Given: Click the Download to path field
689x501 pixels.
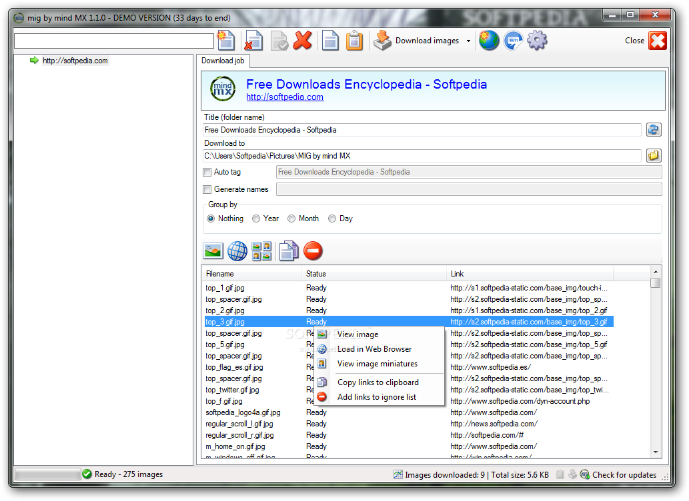Looking at the screenshot, I should click(422, 156).
